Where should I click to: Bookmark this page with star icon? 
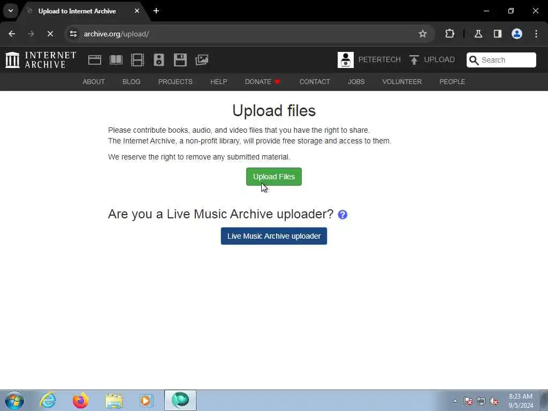[x=423, y=34]
